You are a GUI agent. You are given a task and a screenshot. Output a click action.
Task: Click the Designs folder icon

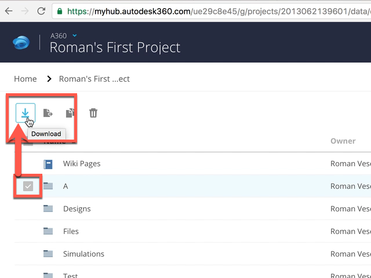(x=48, y=209)
